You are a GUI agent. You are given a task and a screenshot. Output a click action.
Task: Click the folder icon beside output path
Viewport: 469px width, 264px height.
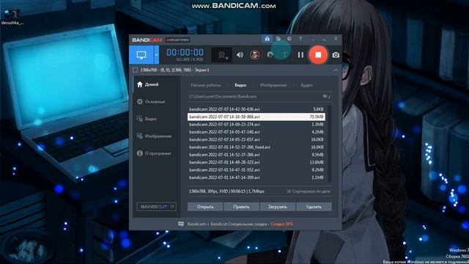tap(325, 96)
